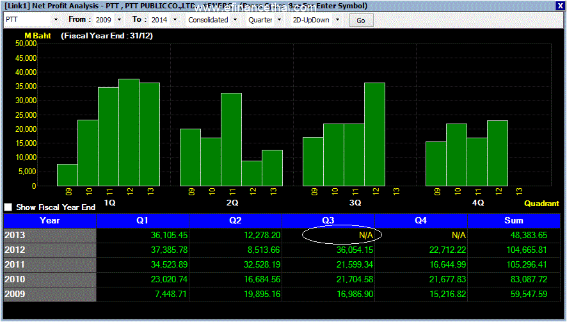The width and height of the screenshot is (567, 322).
Task: Click the 4Q 2009 bar in chart
Action: [x=436, y=164]
